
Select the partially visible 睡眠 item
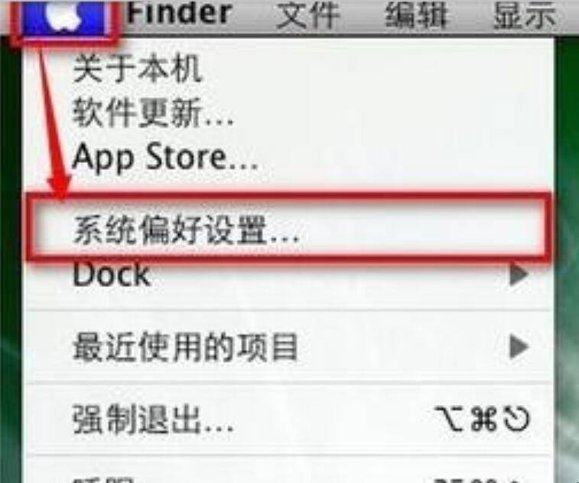tap(289, 475)
